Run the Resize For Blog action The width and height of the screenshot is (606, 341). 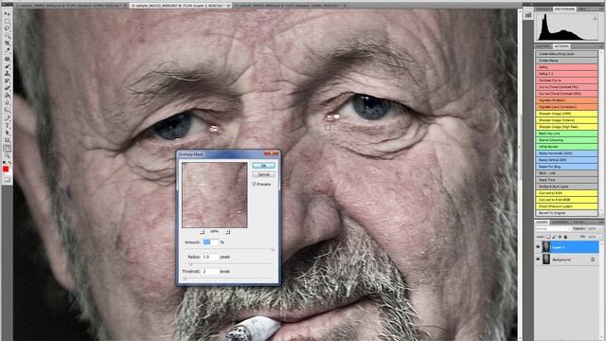point(566,167)
